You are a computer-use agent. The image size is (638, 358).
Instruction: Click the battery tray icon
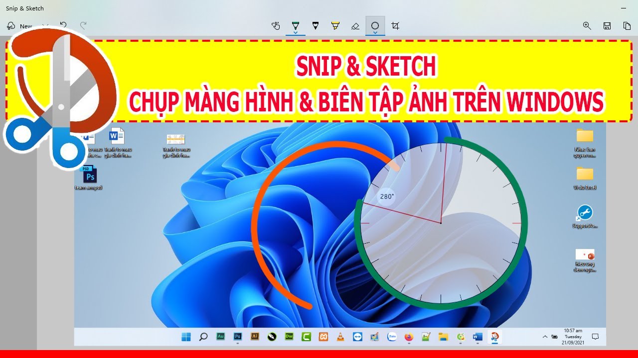point(554,337)
